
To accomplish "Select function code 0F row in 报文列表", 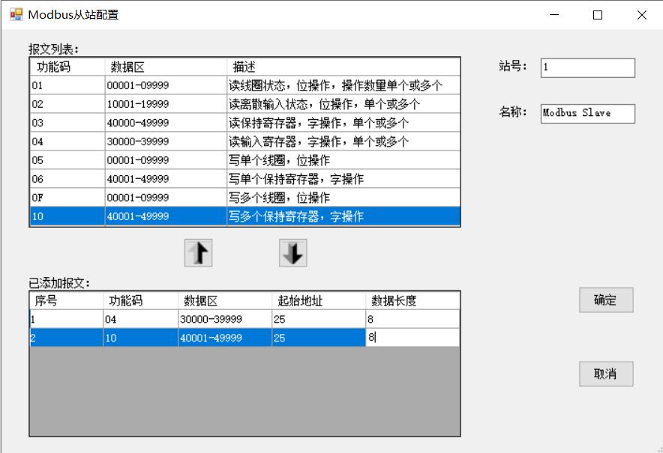I will coord(245,198).
